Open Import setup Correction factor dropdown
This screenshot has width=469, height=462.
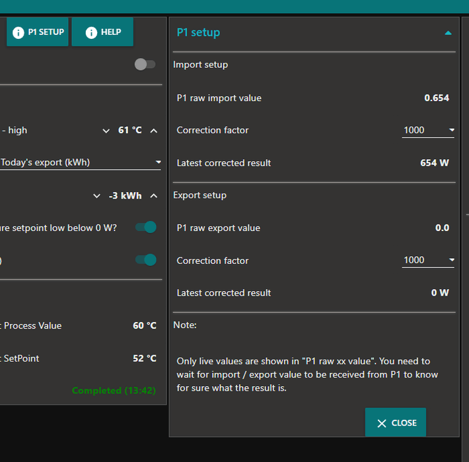pos(428,130)
